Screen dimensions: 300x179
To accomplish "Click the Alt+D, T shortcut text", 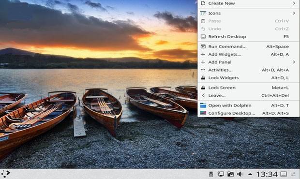I will click(x=280, y=105).
